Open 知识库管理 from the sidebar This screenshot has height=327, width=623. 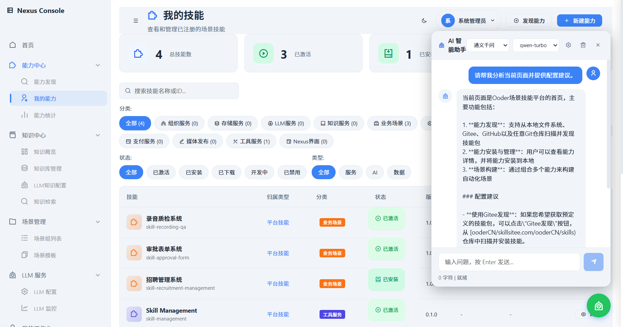[48, 168]
